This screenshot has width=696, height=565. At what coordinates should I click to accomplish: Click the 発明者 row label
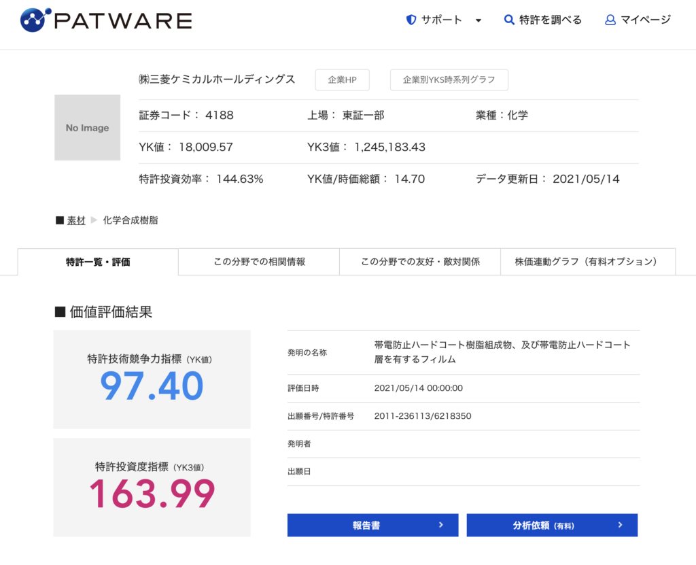pyautogui.click(x=299, y=444)
